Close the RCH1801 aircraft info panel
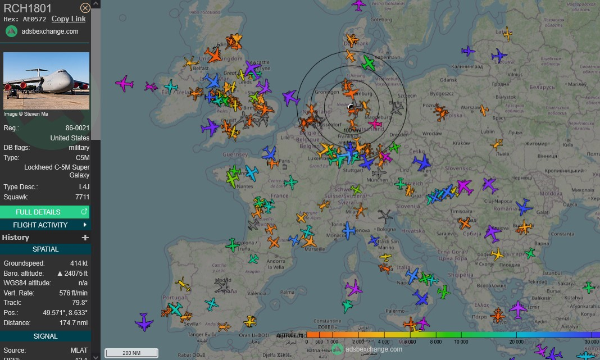 point(85,8)
